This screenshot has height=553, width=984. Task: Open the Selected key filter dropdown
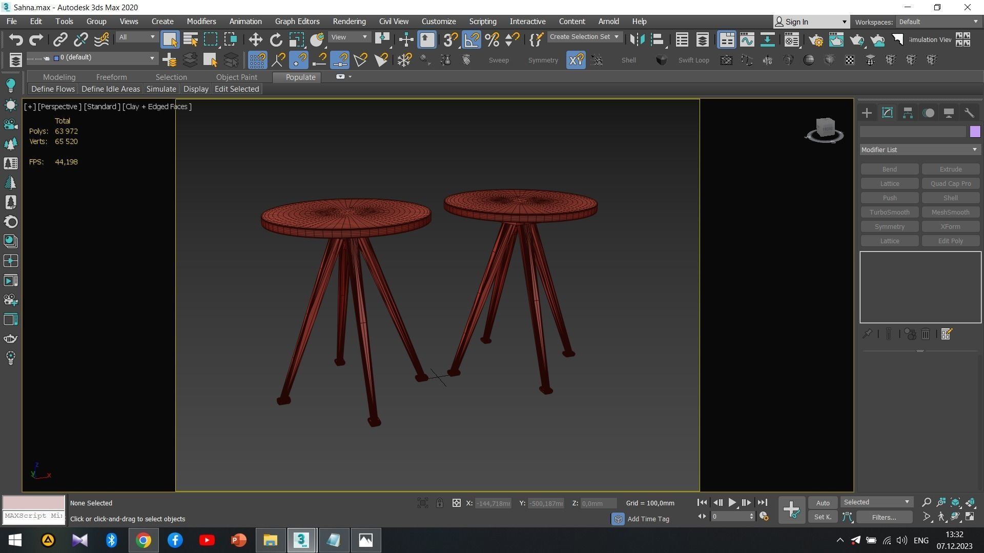pyautogui.click(x=877, y=502)
